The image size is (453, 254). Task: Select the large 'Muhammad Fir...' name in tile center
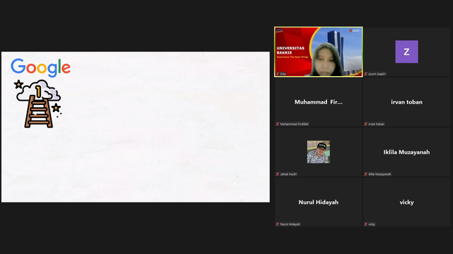pyautogui.click(x=319, y=102)
